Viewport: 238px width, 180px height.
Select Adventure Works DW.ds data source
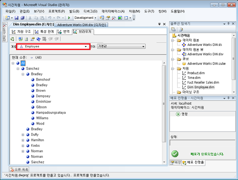coord(204,45)
